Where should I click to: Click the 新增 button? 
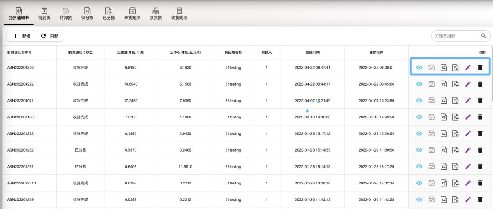[21, 36]
